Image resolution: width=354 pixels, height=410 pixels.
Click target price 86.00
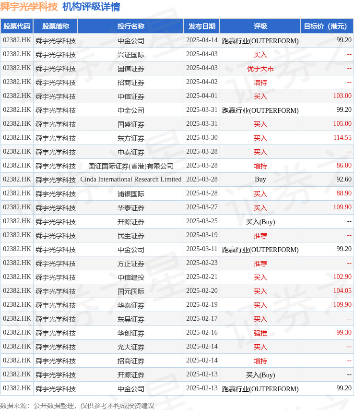click(x=344, y=165)
